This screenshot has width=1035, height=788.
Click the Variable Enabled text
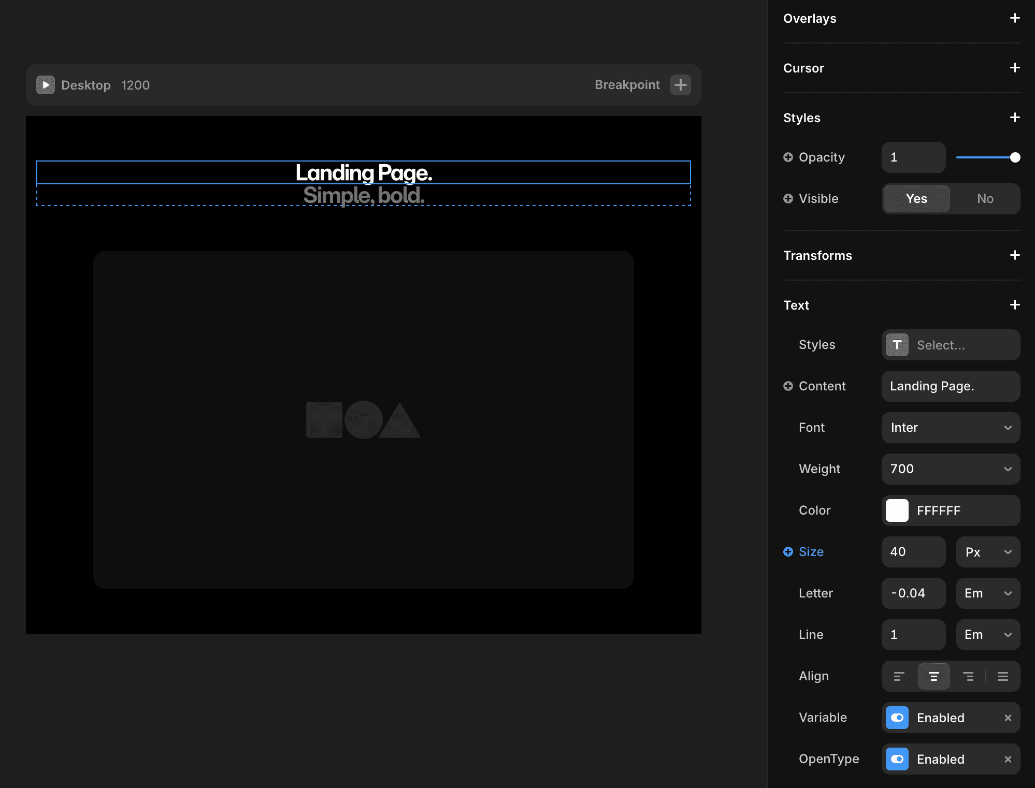click(941, 718)
